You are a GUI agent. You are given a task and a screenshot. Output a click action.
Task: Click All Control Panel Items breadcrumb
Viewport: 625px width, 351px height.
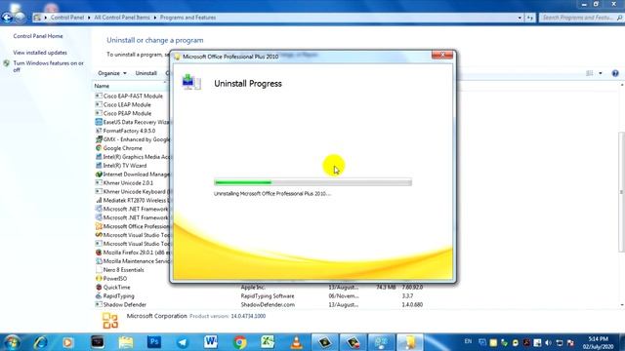122,18
